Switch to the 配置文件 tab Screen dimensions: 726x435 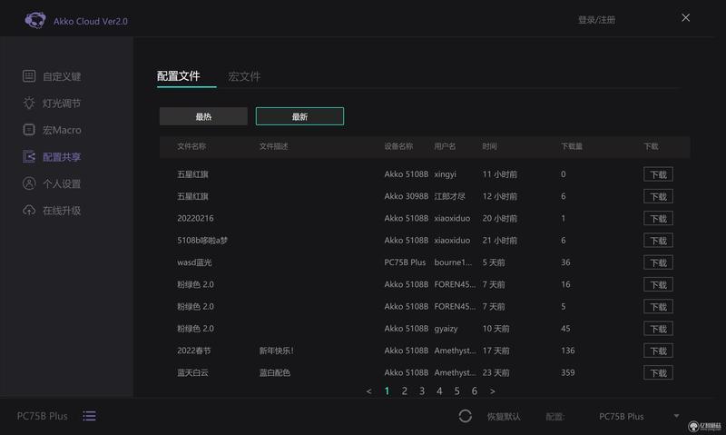[x=179, y=76]
